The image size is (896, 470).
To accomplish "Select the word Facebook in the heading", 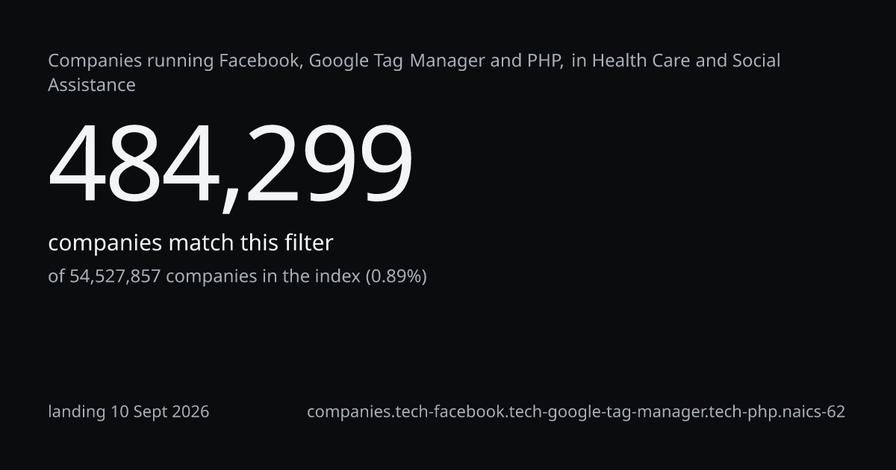I will tap(260, 60).
